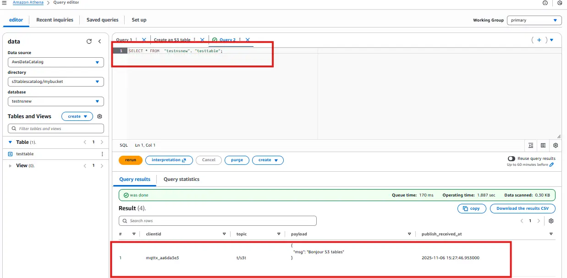Click the Search rows field
567x278 pixels.
pyautogui.click(x=218, y=221)
